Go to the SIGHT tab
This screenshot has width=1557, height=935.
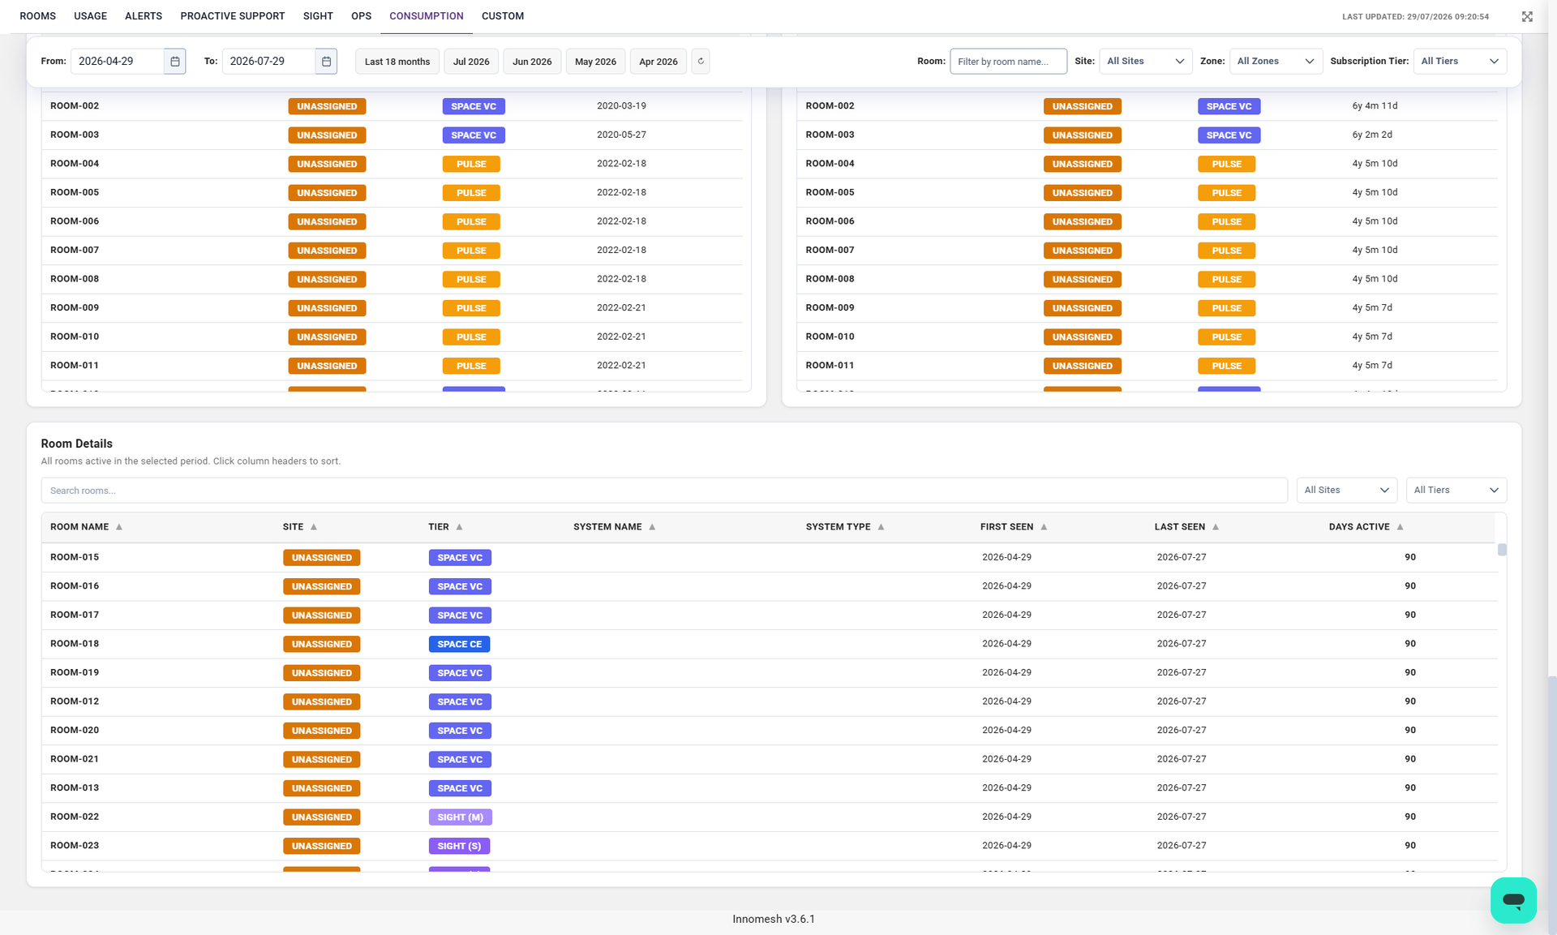(318, 16)
